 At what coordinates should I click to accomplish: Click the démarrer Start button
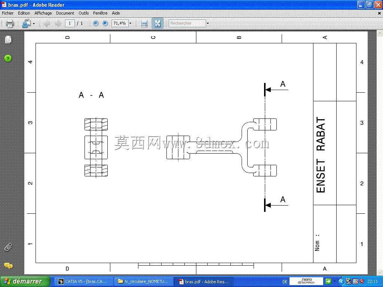point(25,282)
